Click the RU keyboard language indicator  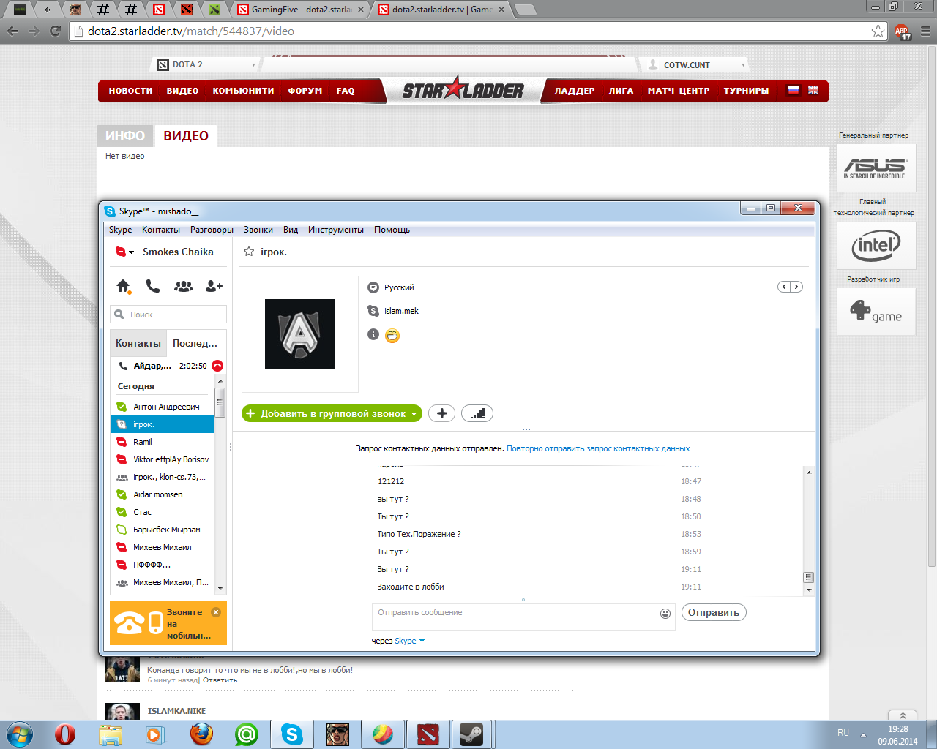pos(843,733)
